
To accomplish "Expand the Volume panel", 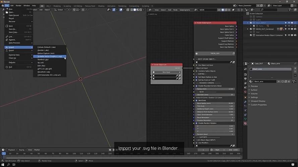I will tap(254, 94).
